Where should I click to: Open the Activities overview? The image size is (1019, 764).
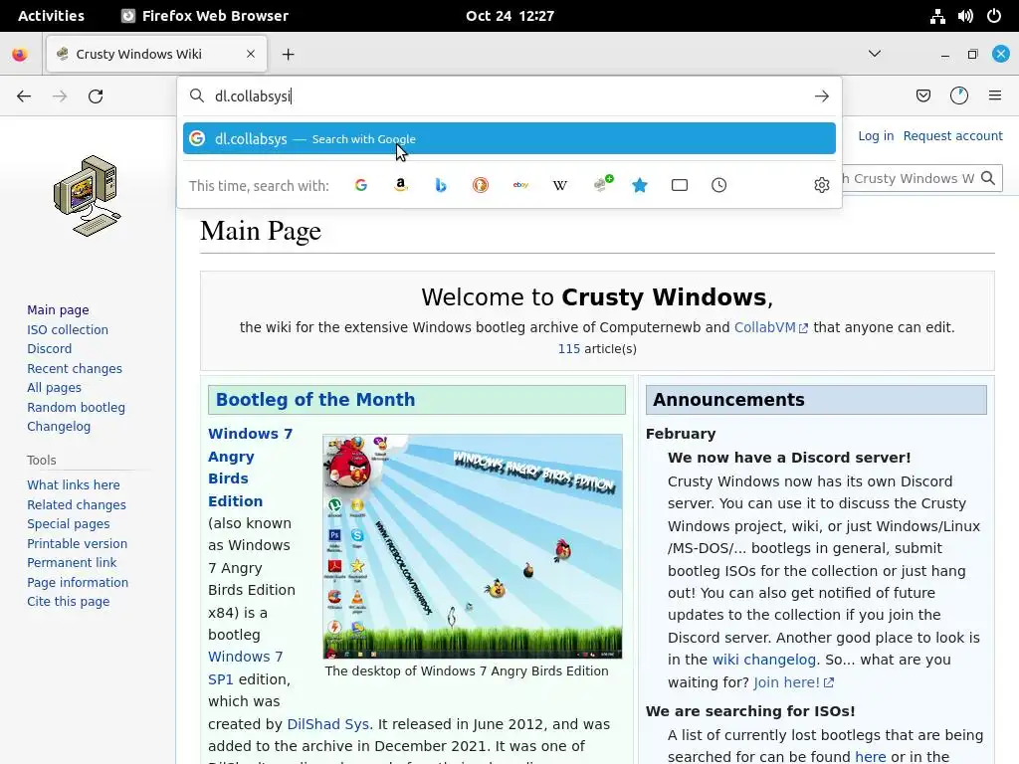(51, 16)
